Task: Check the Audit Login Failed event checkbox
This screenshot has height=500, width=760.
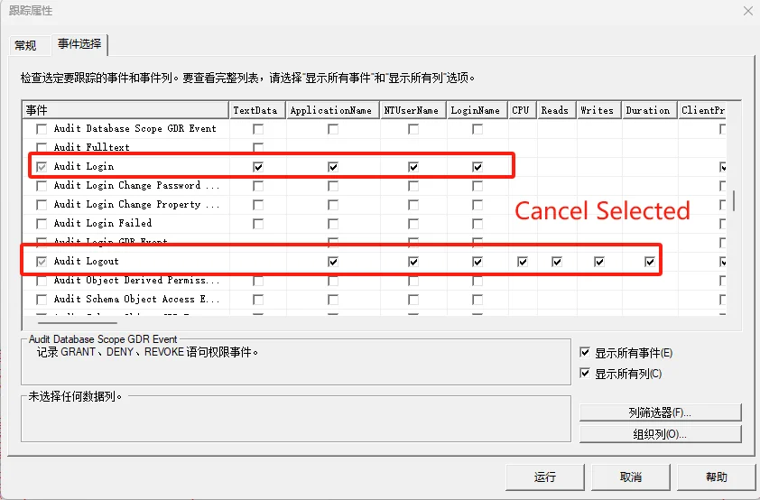Action: (42, 223)
